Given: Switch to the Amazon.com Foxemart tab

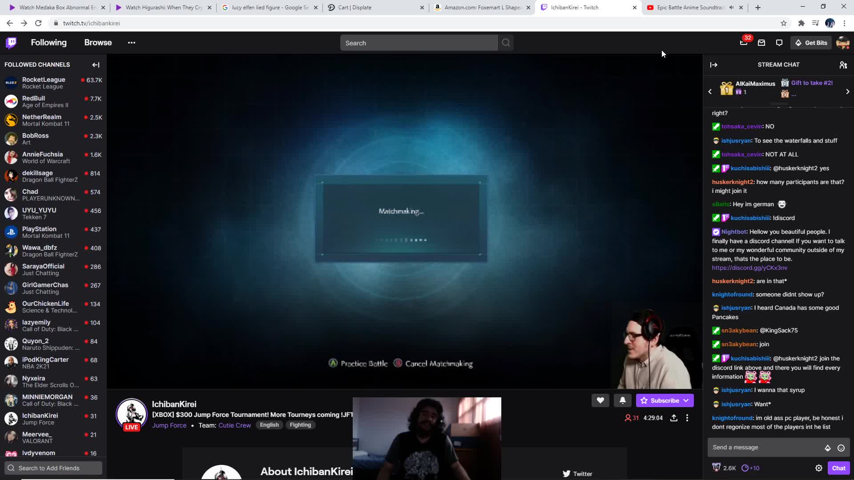Looking at the screenshot, I should click(483, 8).
